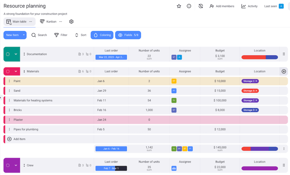The image size is (290, 175).
Task: Open the Activity log
Action: click(x=249, y=6)
